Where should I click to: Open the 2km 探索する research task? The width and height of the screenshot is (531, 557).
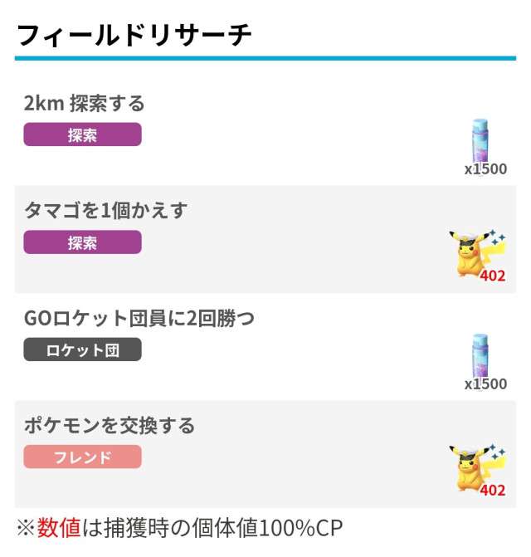[85, 104]
